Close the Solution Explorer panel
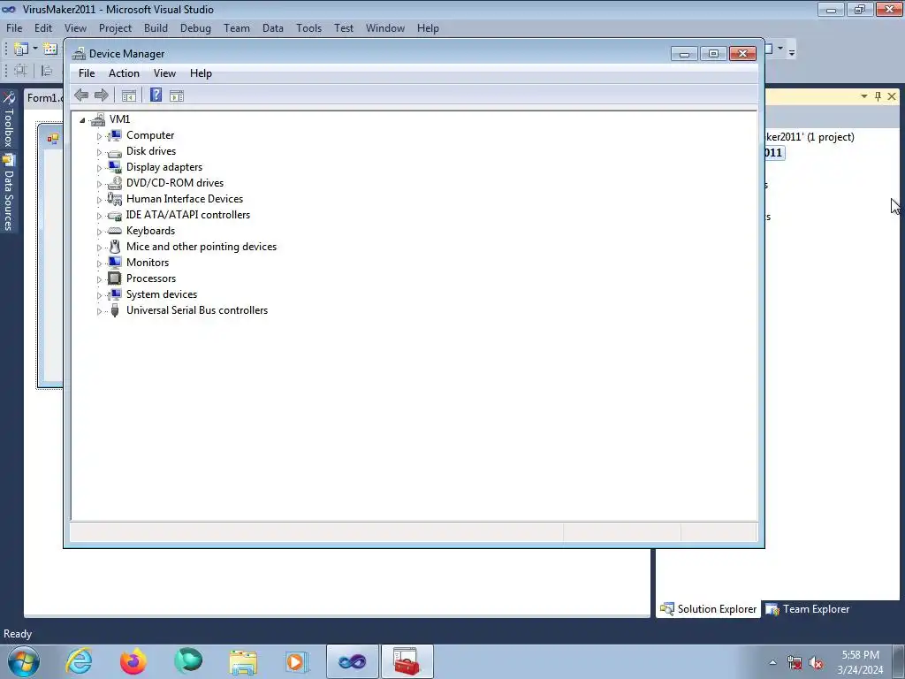 click(x=892, y=96)
